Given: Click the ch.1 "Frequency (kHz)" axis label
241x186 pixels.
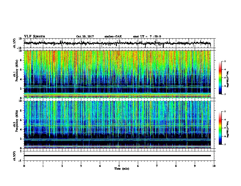Looking at the screenshot, I should pos(17,71).
